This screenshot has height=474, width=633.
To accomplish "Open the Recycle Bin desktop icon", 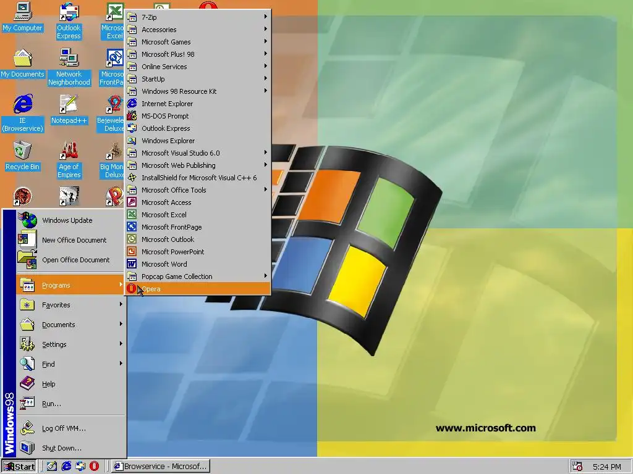I will [22, 156].
